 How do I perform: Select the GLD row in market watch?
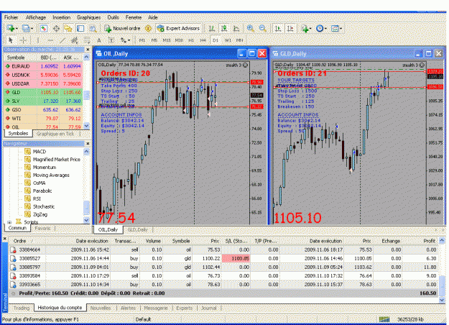[x=43, y=92]
